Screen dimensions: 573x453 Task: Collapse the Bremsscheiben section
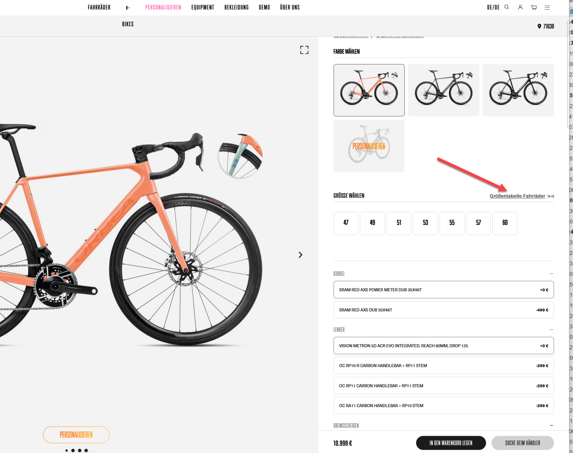coord(552,425)
